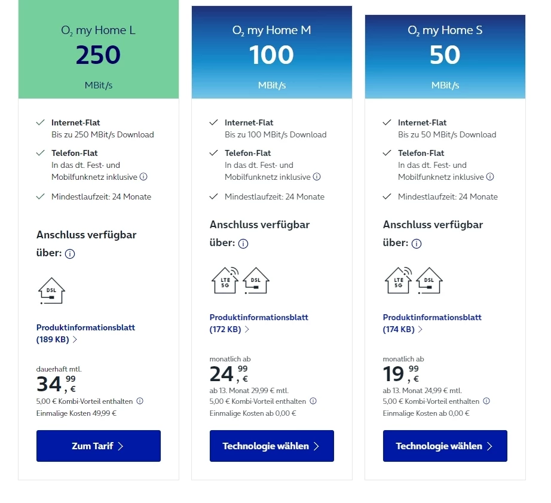Open Produktinformationsblatt (172 KB) link
The height and width of the screenshot is (503, 551).
(x=259, y=323)
